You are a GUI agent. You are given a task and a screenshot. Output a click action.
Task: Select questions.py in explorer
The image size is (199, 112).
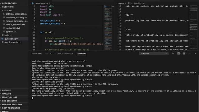click(14, 39)
